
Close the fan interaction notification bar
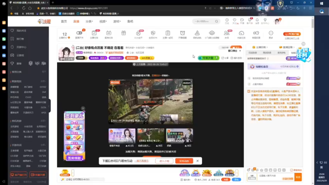pyautogui.click(x=197, y=161)
